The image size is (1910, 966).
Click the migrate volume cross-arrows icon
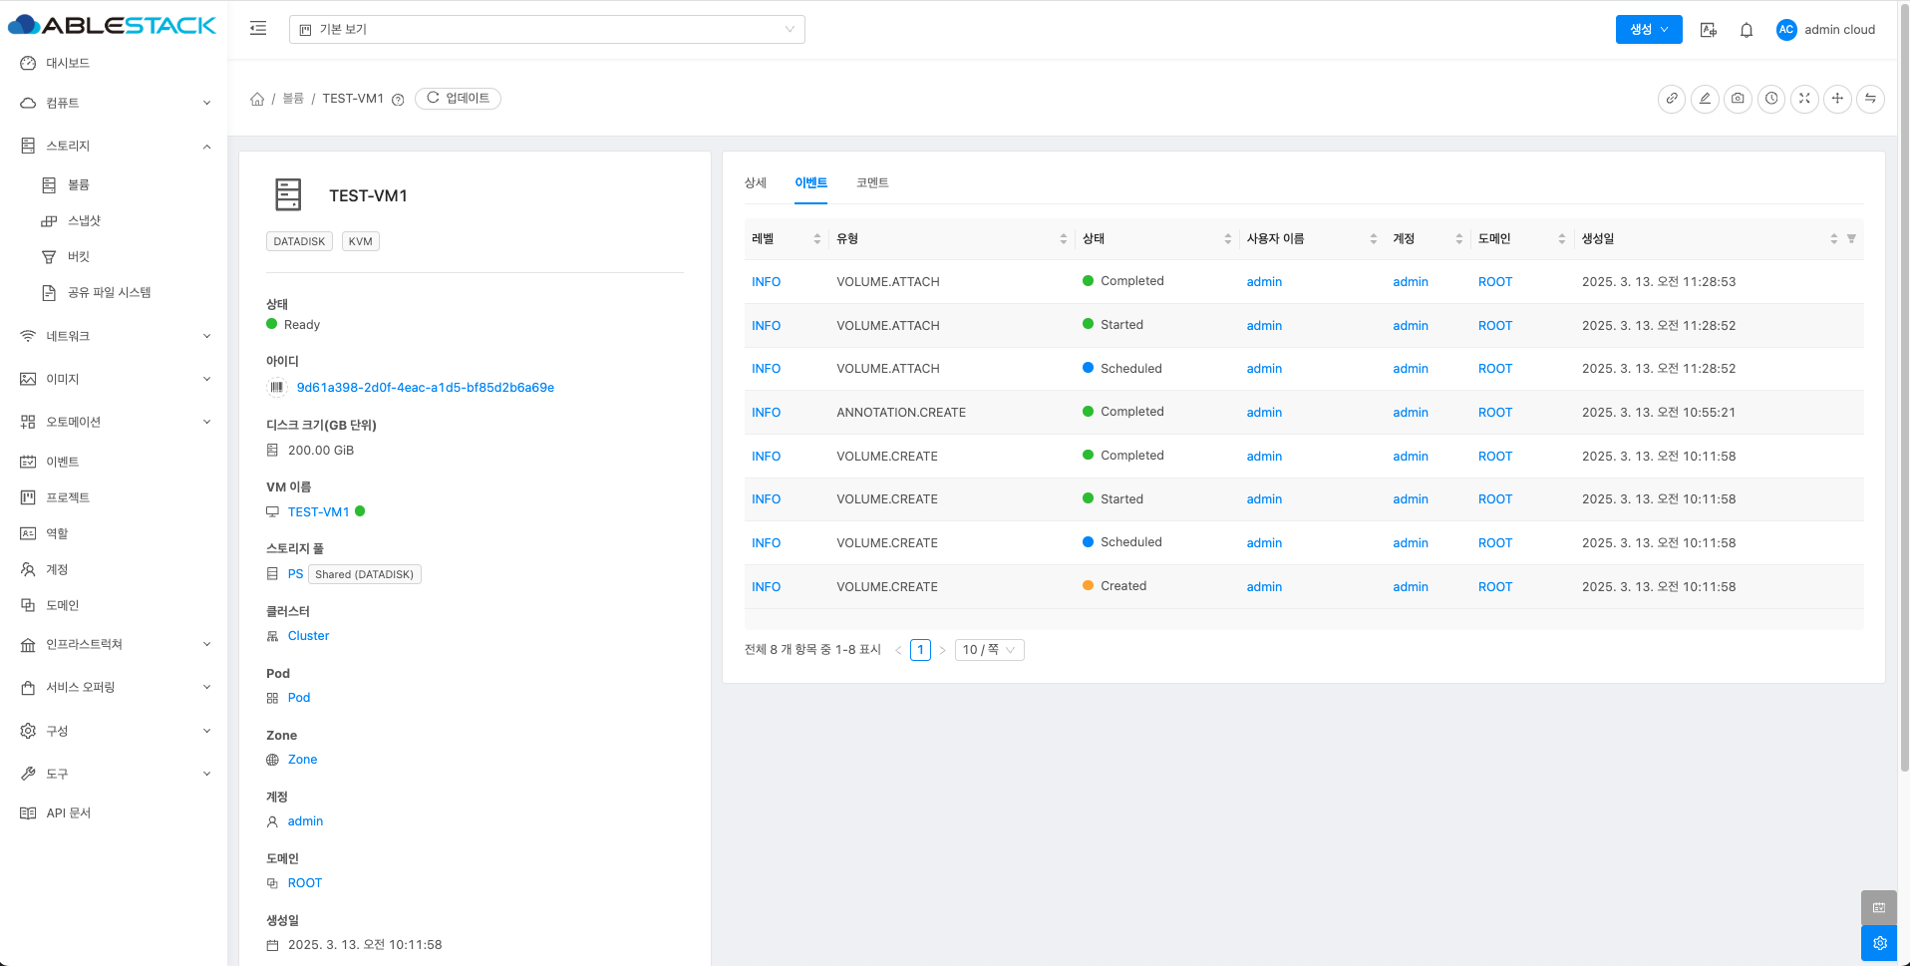[x=1837, y=99]
